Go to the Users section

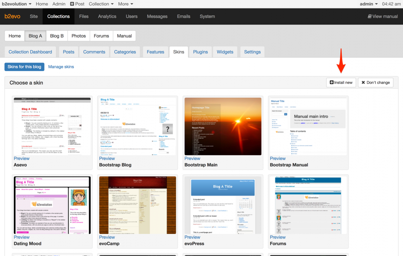tap(132, 16)
